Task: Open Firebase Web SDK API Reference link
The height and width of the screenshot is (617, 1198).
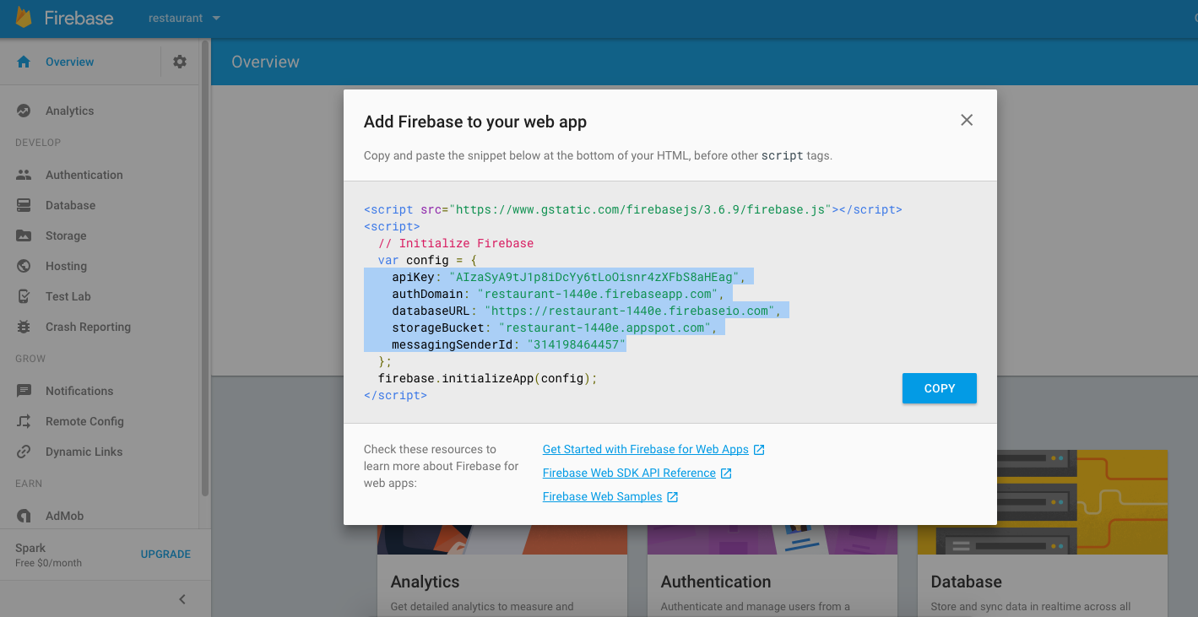Action: (629, 473)
